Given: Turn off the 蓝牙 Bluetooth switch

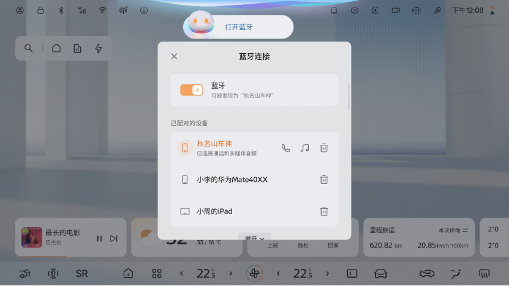Looking at the screenshot, I should (x=192, y=90).
